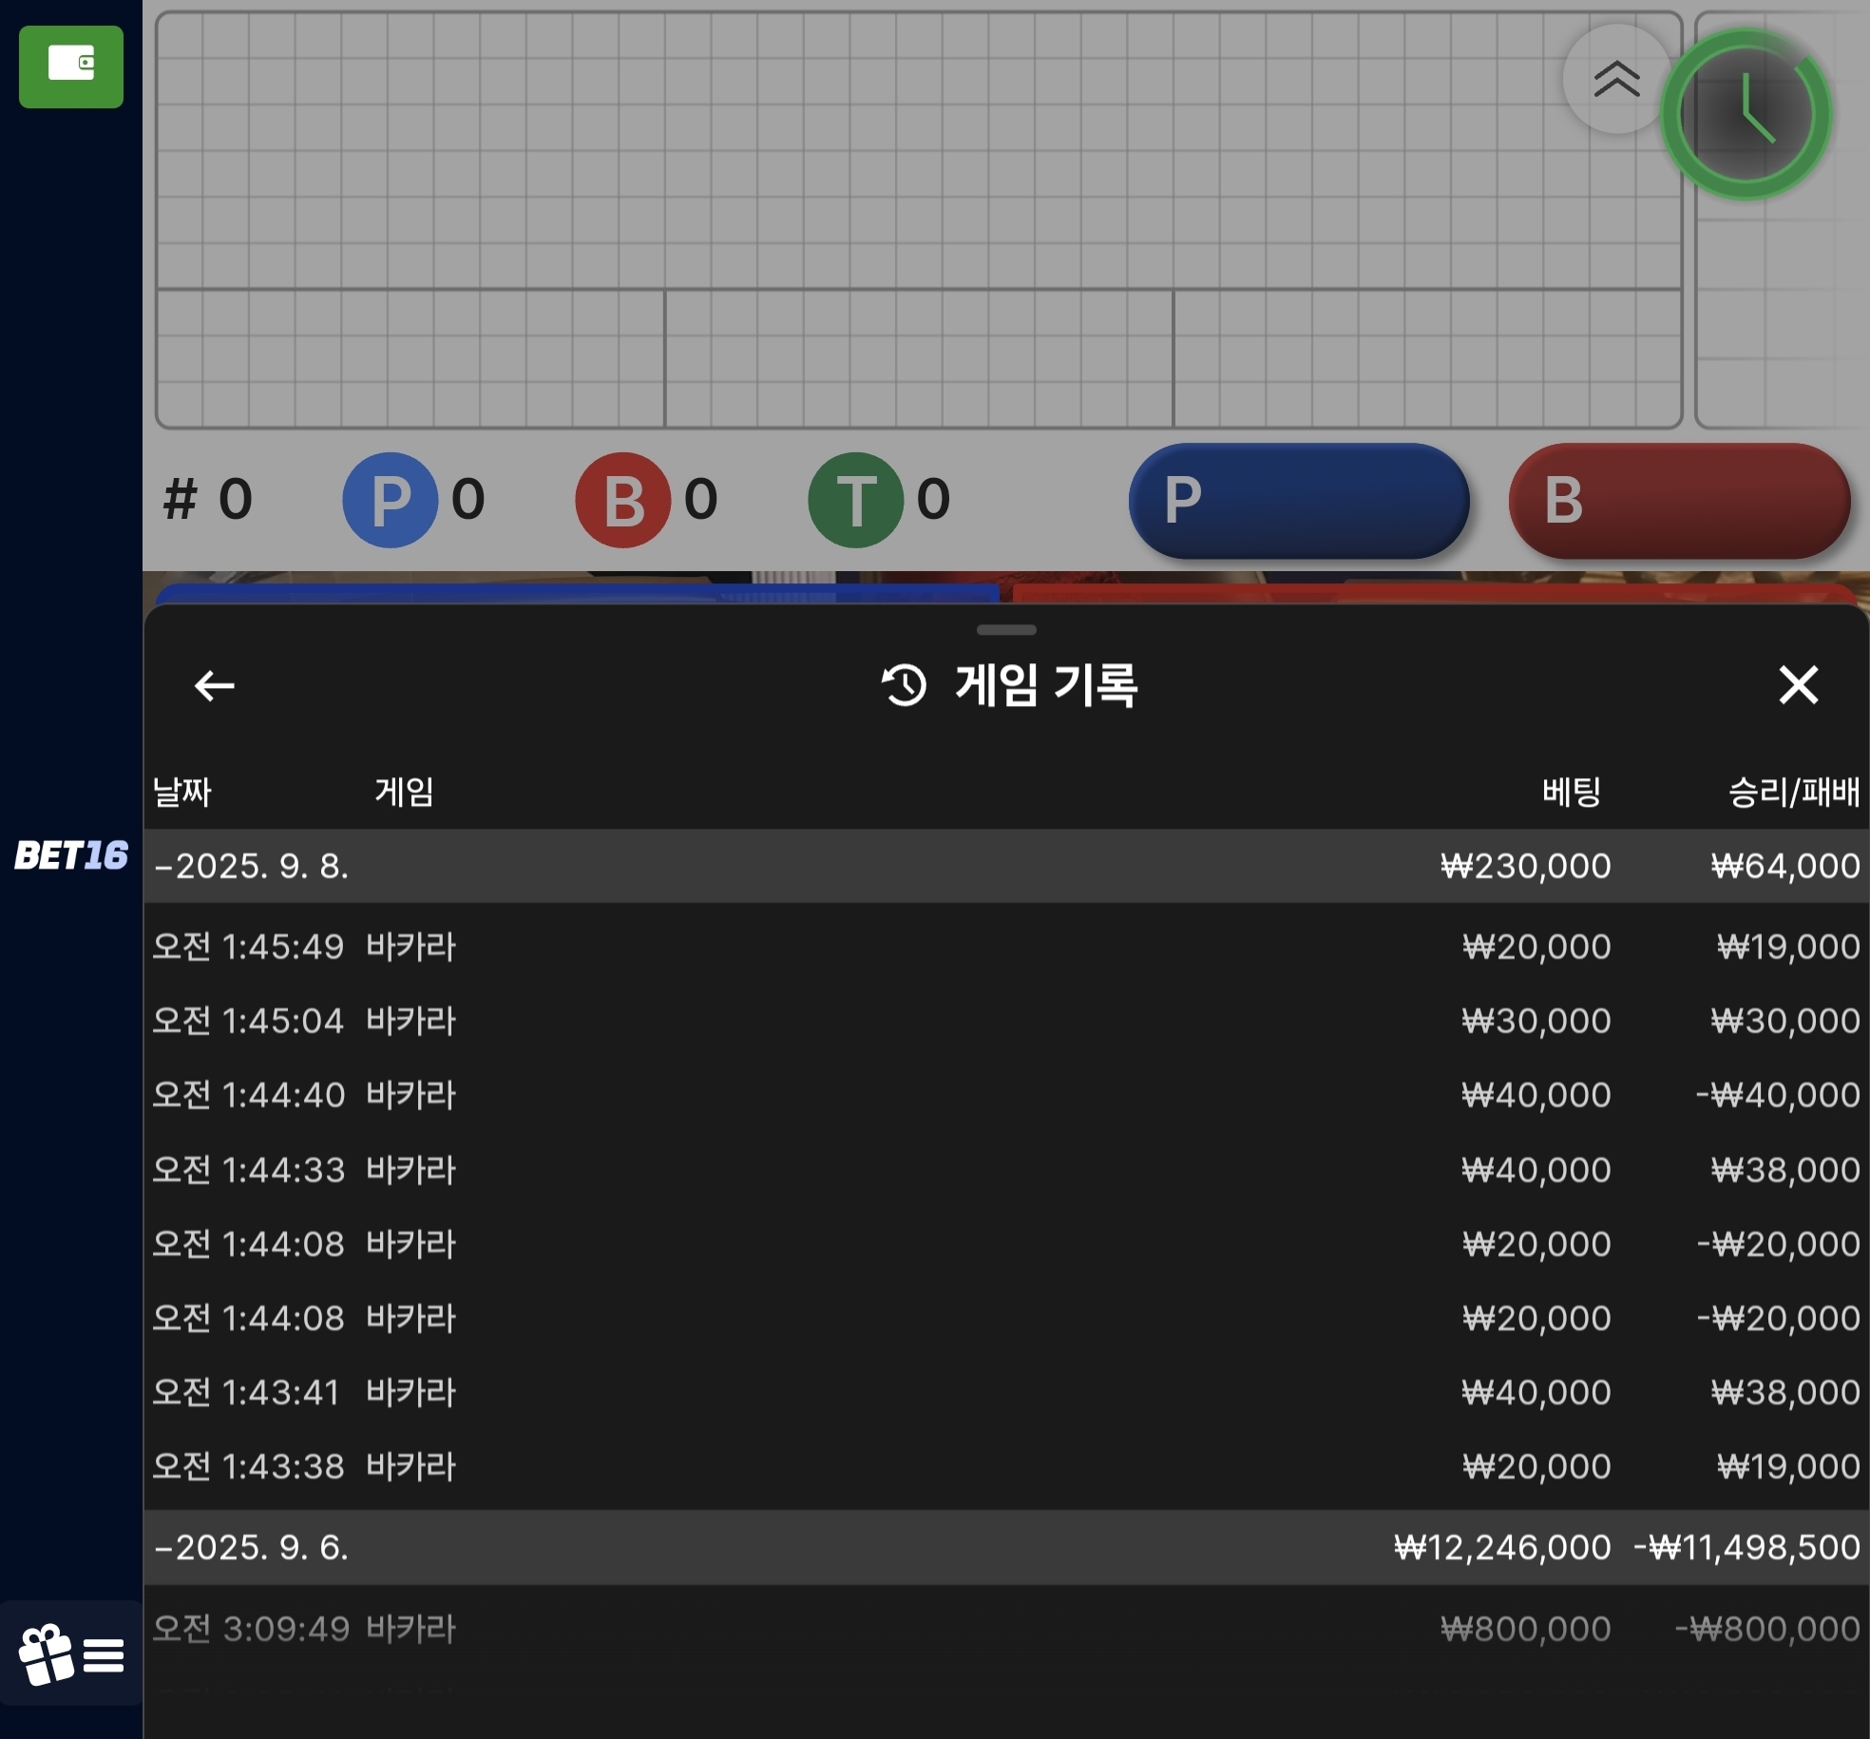The image size is (1870, 1739).
Task: Click the panel drag handle bar
Action: (1006, 630)
